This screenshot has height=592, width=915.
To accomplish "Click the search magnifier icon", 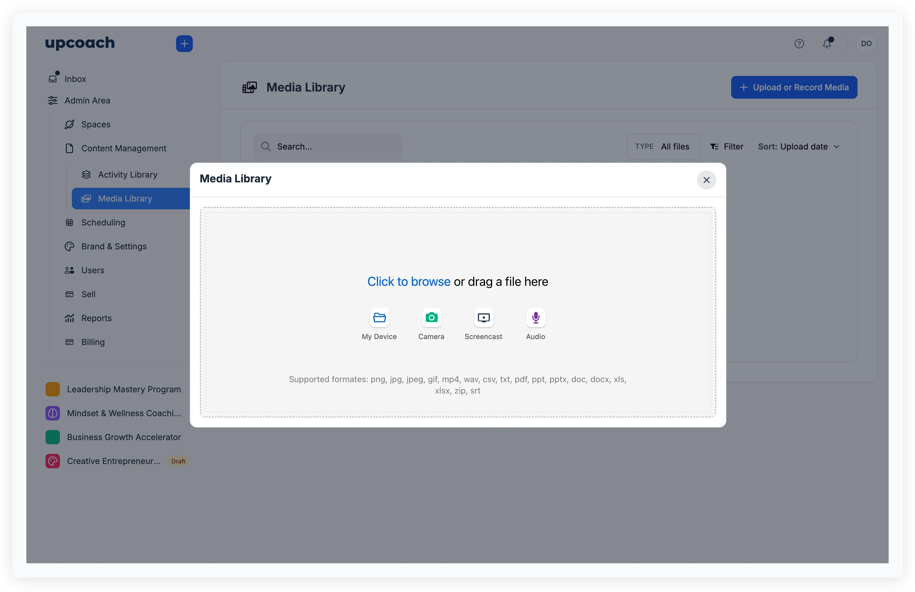I will 266,146.
